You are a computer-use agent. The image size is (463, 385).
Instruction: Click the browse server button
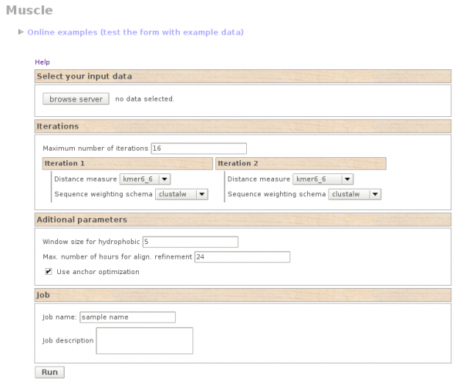[76, 99]
